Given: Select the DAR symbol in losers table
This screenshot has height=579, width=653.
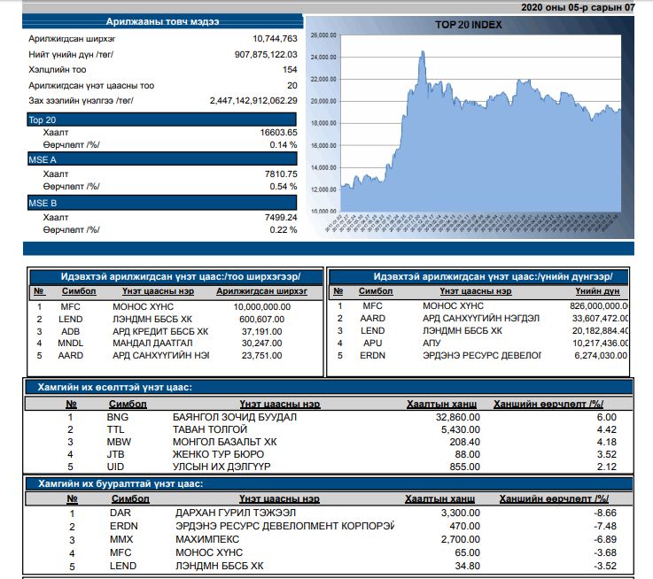Looking at the screenshot, I should pyautogui.click(x=120, y=513).
